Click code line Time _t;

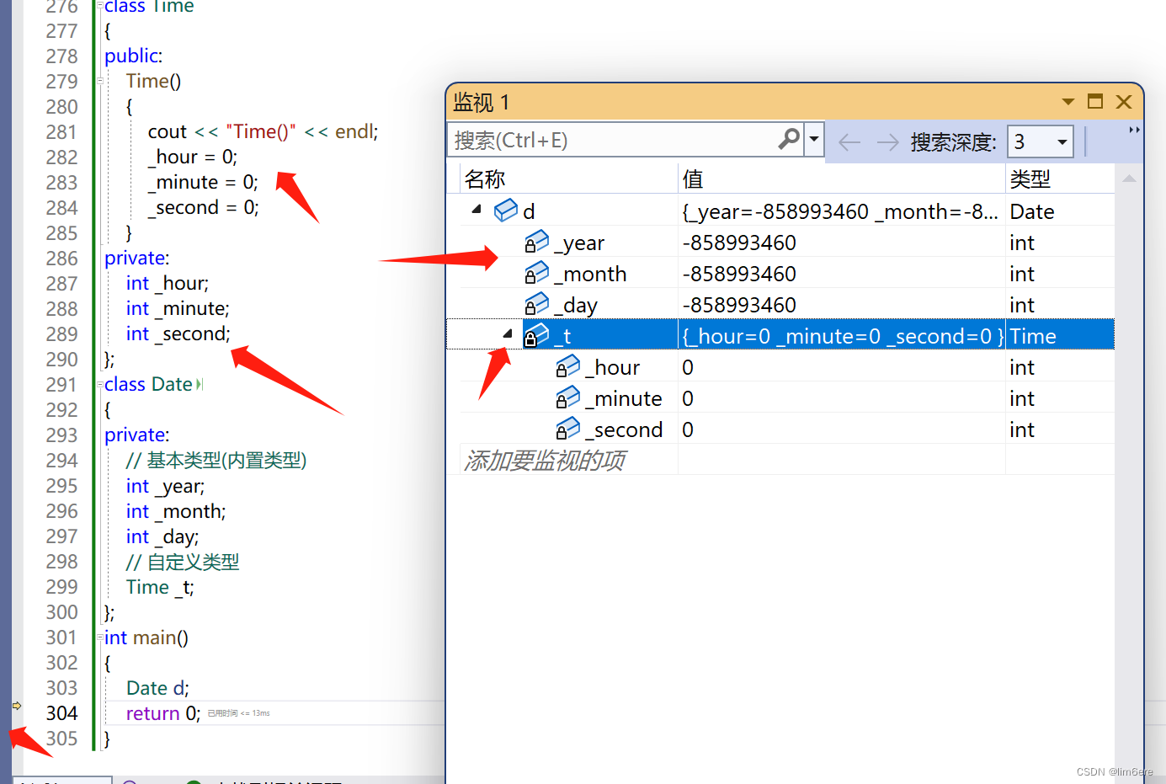pyautogui.click(x=160, y=588)
